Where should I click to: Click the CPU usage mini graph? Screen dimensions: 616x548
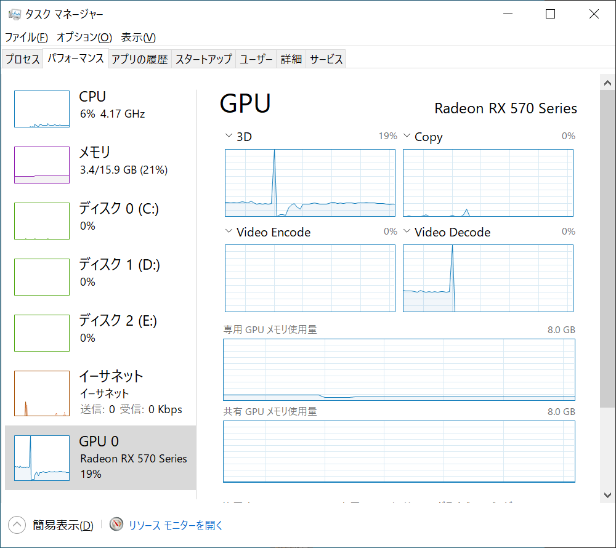coord(42,109)
